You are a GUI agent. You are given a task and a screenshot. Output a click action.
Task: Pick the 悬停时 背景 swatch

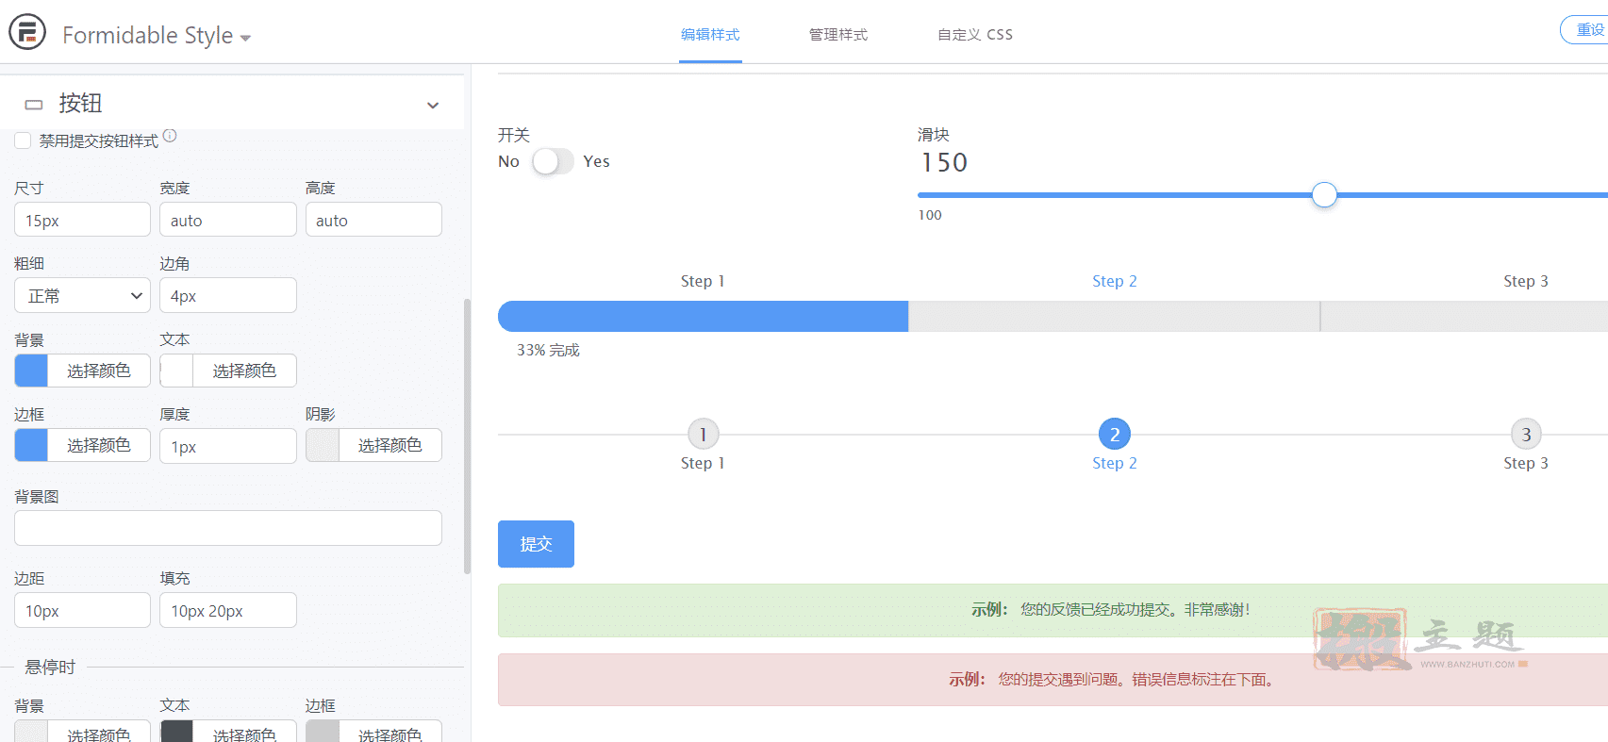point(31,732)
